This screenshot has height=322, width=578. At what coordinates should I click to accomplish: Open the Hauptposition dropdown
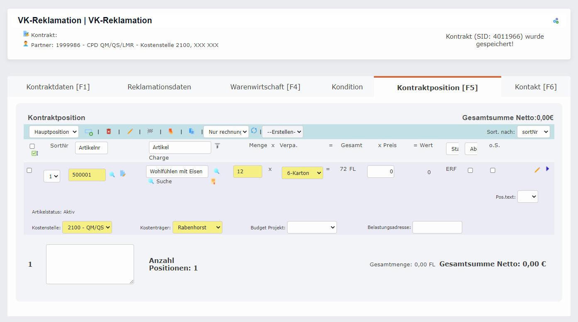click(x=54, y=131)
